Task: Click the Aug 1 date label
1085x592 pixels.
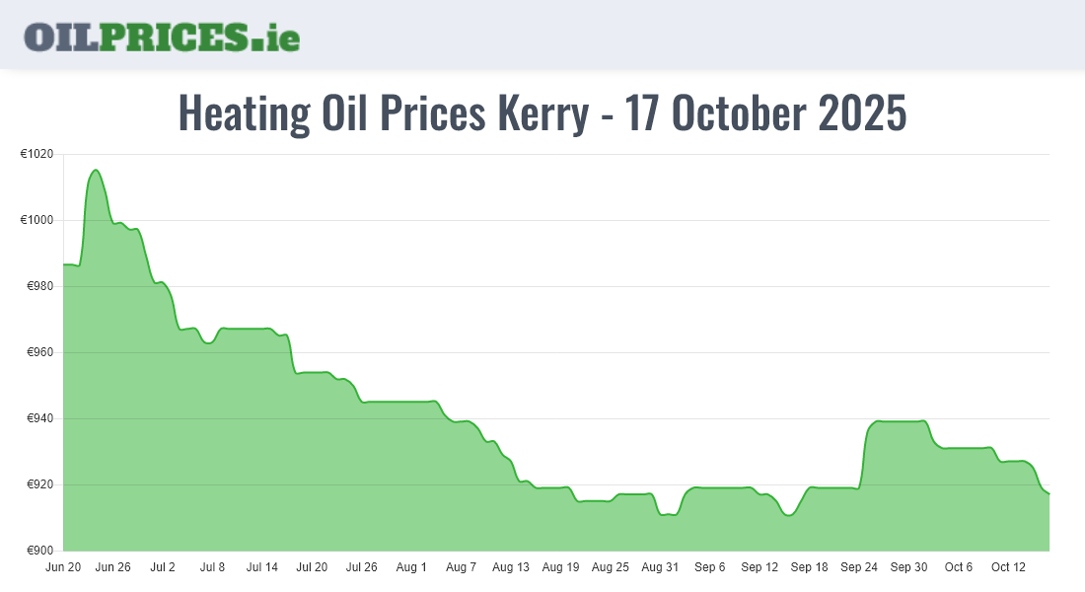Action: (x=411, y=567)
